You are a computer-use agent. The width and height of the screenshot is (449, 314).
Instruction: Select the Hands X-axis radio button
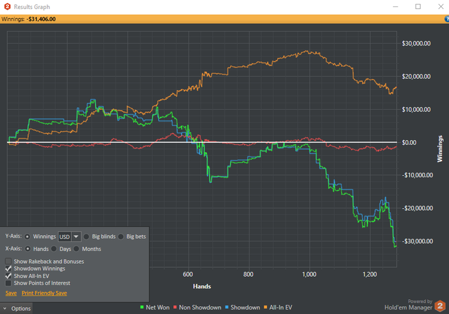pos(28,249)
